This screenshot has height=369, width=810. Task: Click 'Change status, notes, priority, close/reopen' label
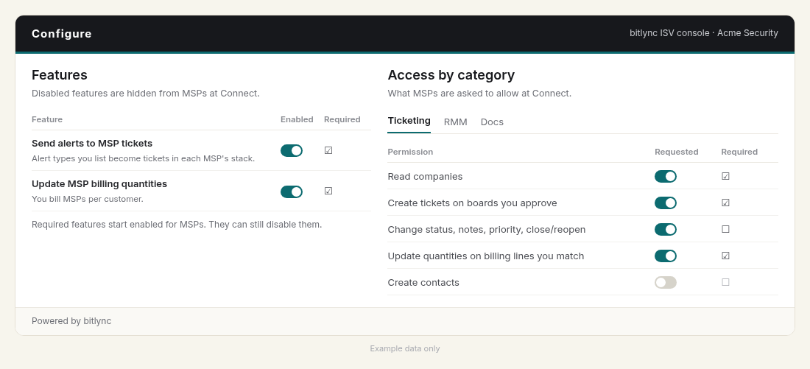[x=487, y=230]
